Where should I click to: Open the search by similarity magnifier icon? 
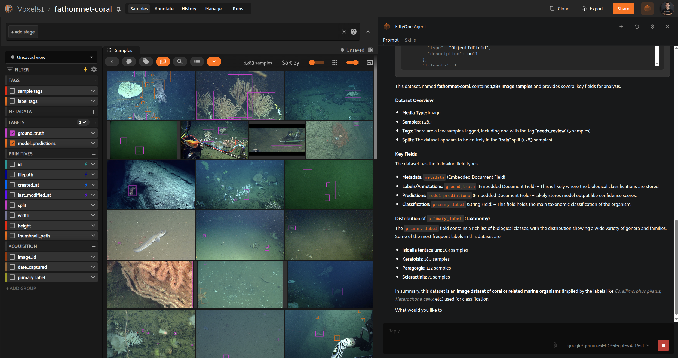pyautogui.click(x=180, y=62)
